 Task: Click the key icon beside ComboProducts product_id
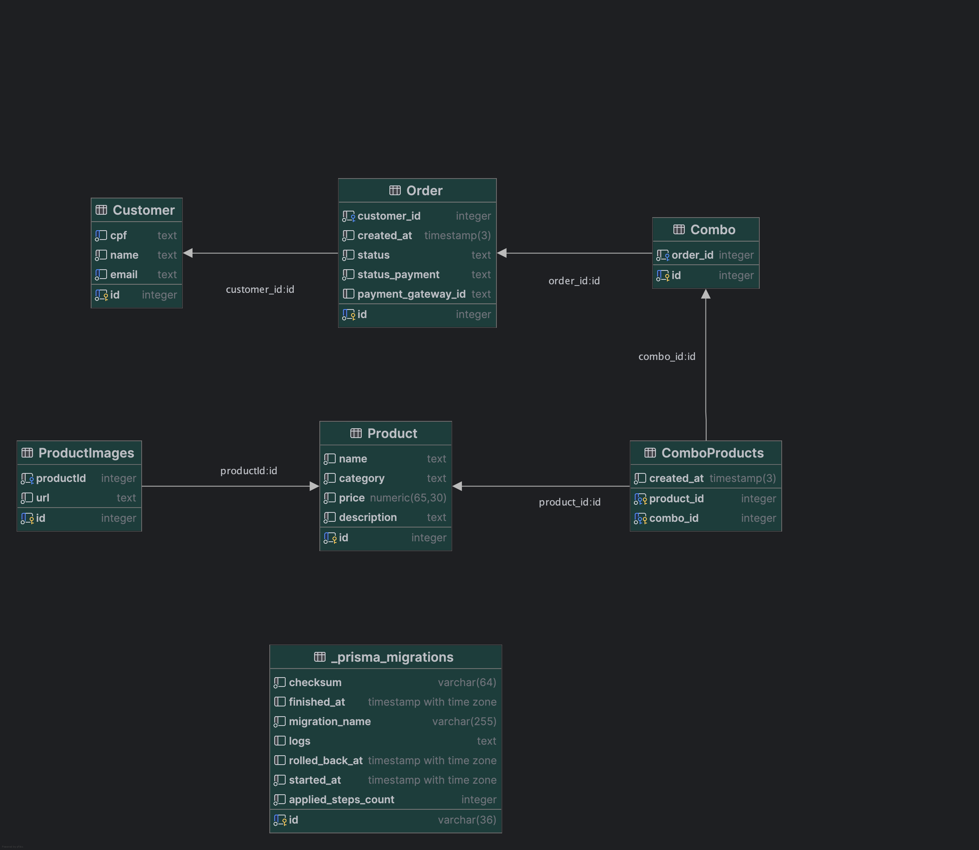[x=640, y=499]
